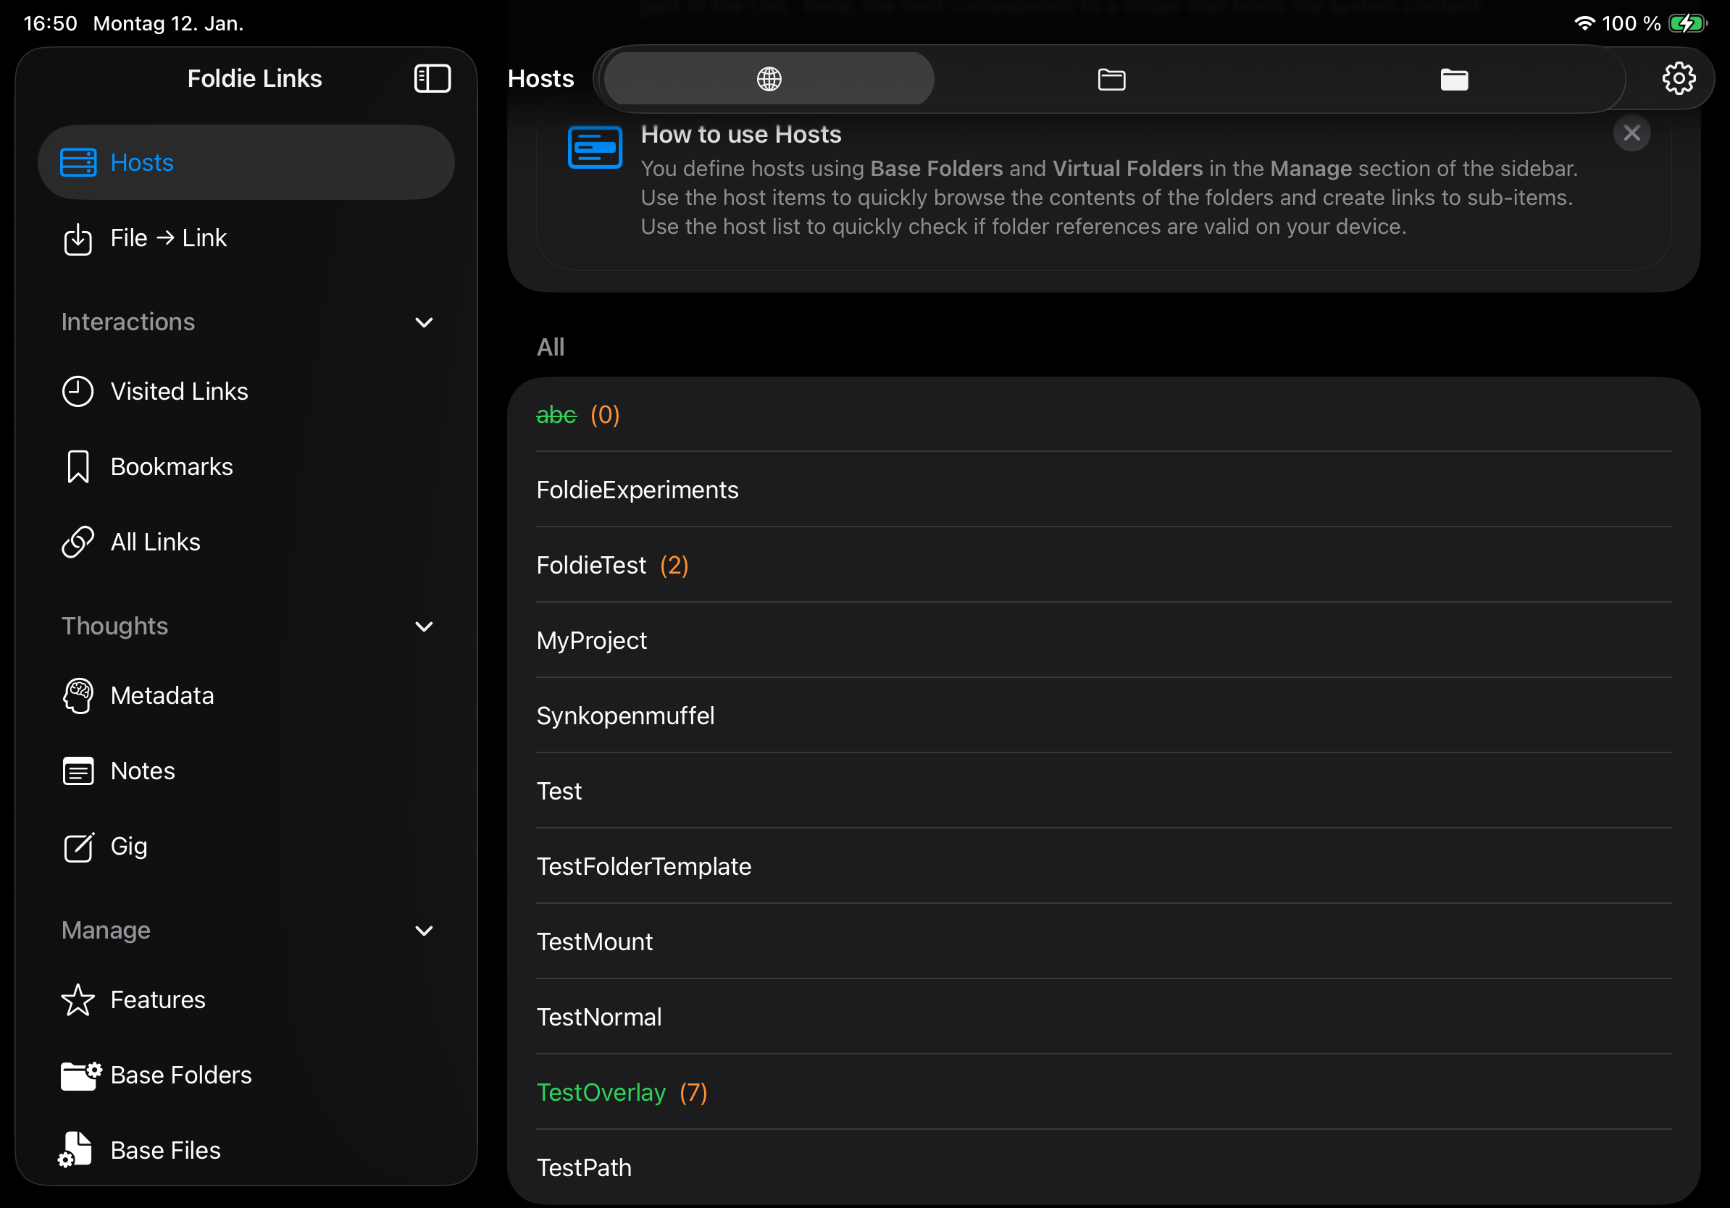Open the FoldieTest host entry
Viewport: 1730px width, 1208px height.
[x=591, y=565]
